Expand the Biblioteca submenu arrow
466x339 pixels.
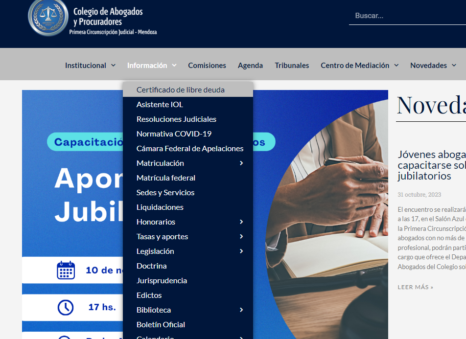pyautogui.click(x=241, y=310)
